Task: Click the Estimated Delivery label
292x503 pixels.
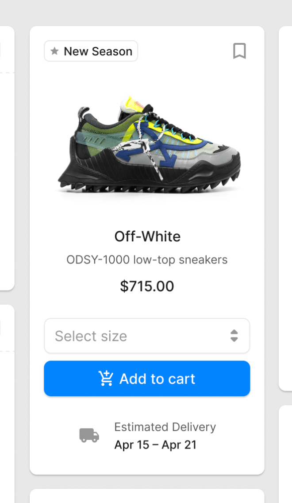Action: 165,427
